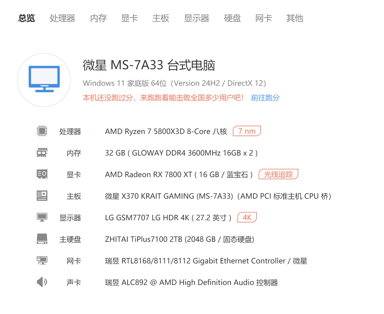Open the 网卡 tab
384x314 pixels.
264,18
